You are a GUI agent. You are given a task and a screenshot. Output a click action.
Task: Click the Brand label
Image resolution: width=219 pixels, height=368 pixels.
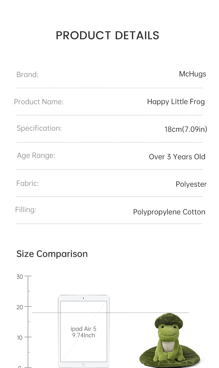[27, 75]
